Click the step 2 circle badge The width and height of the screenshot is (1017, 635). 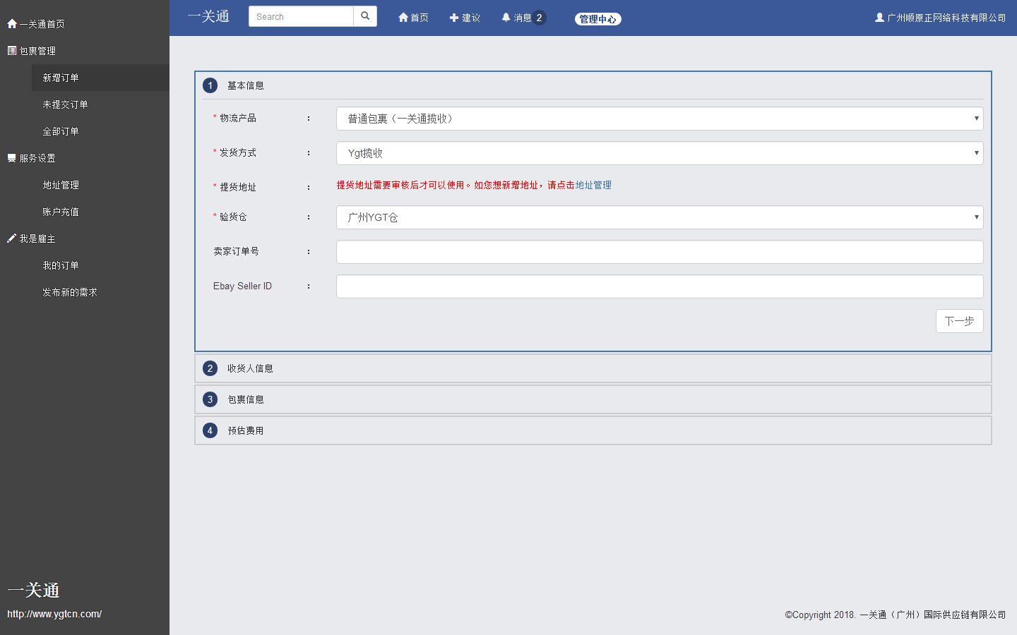[210, 368]
